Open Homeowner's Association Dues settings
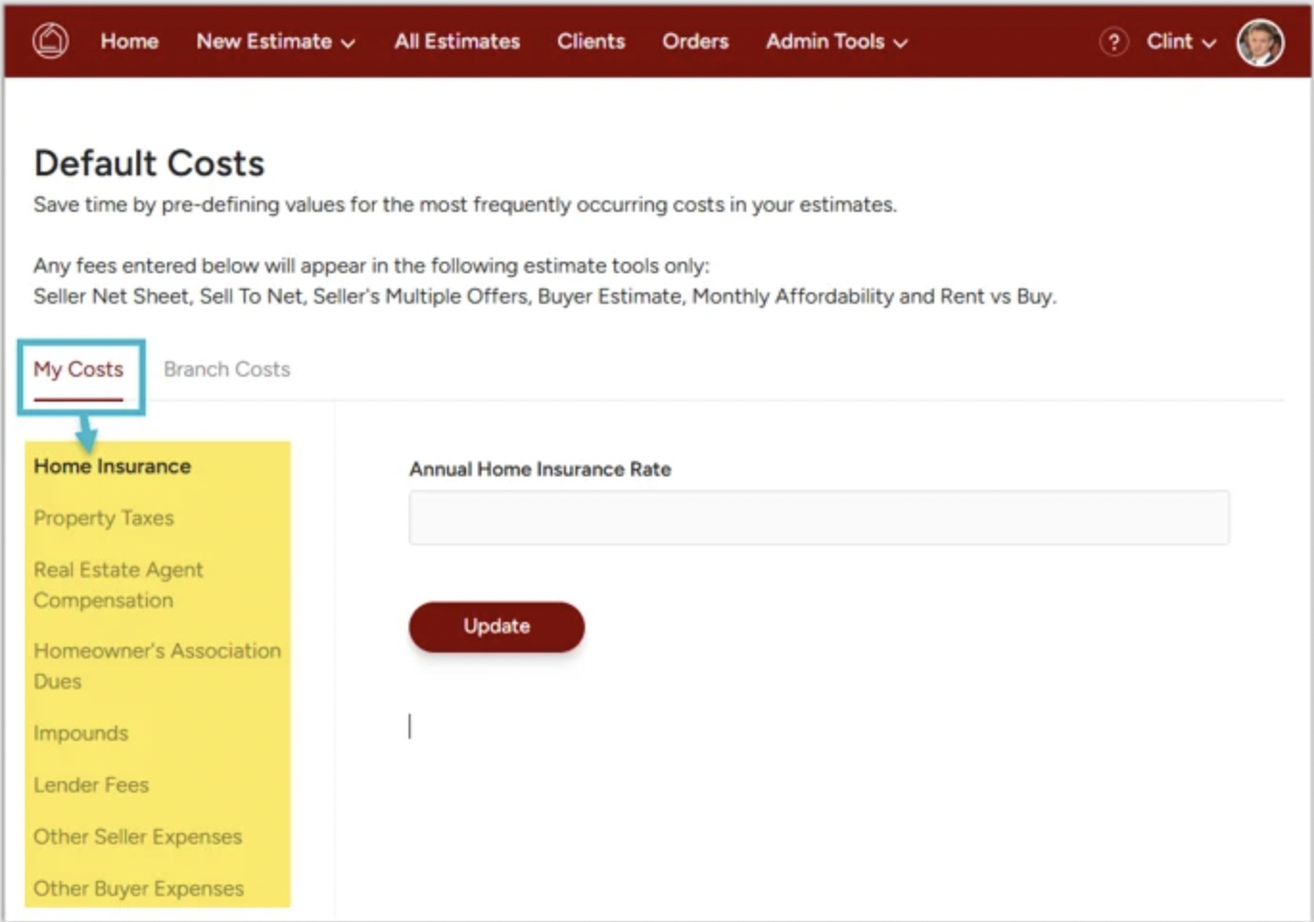Viewport: 1314px width, 922px height. click(x=157, y=666)
